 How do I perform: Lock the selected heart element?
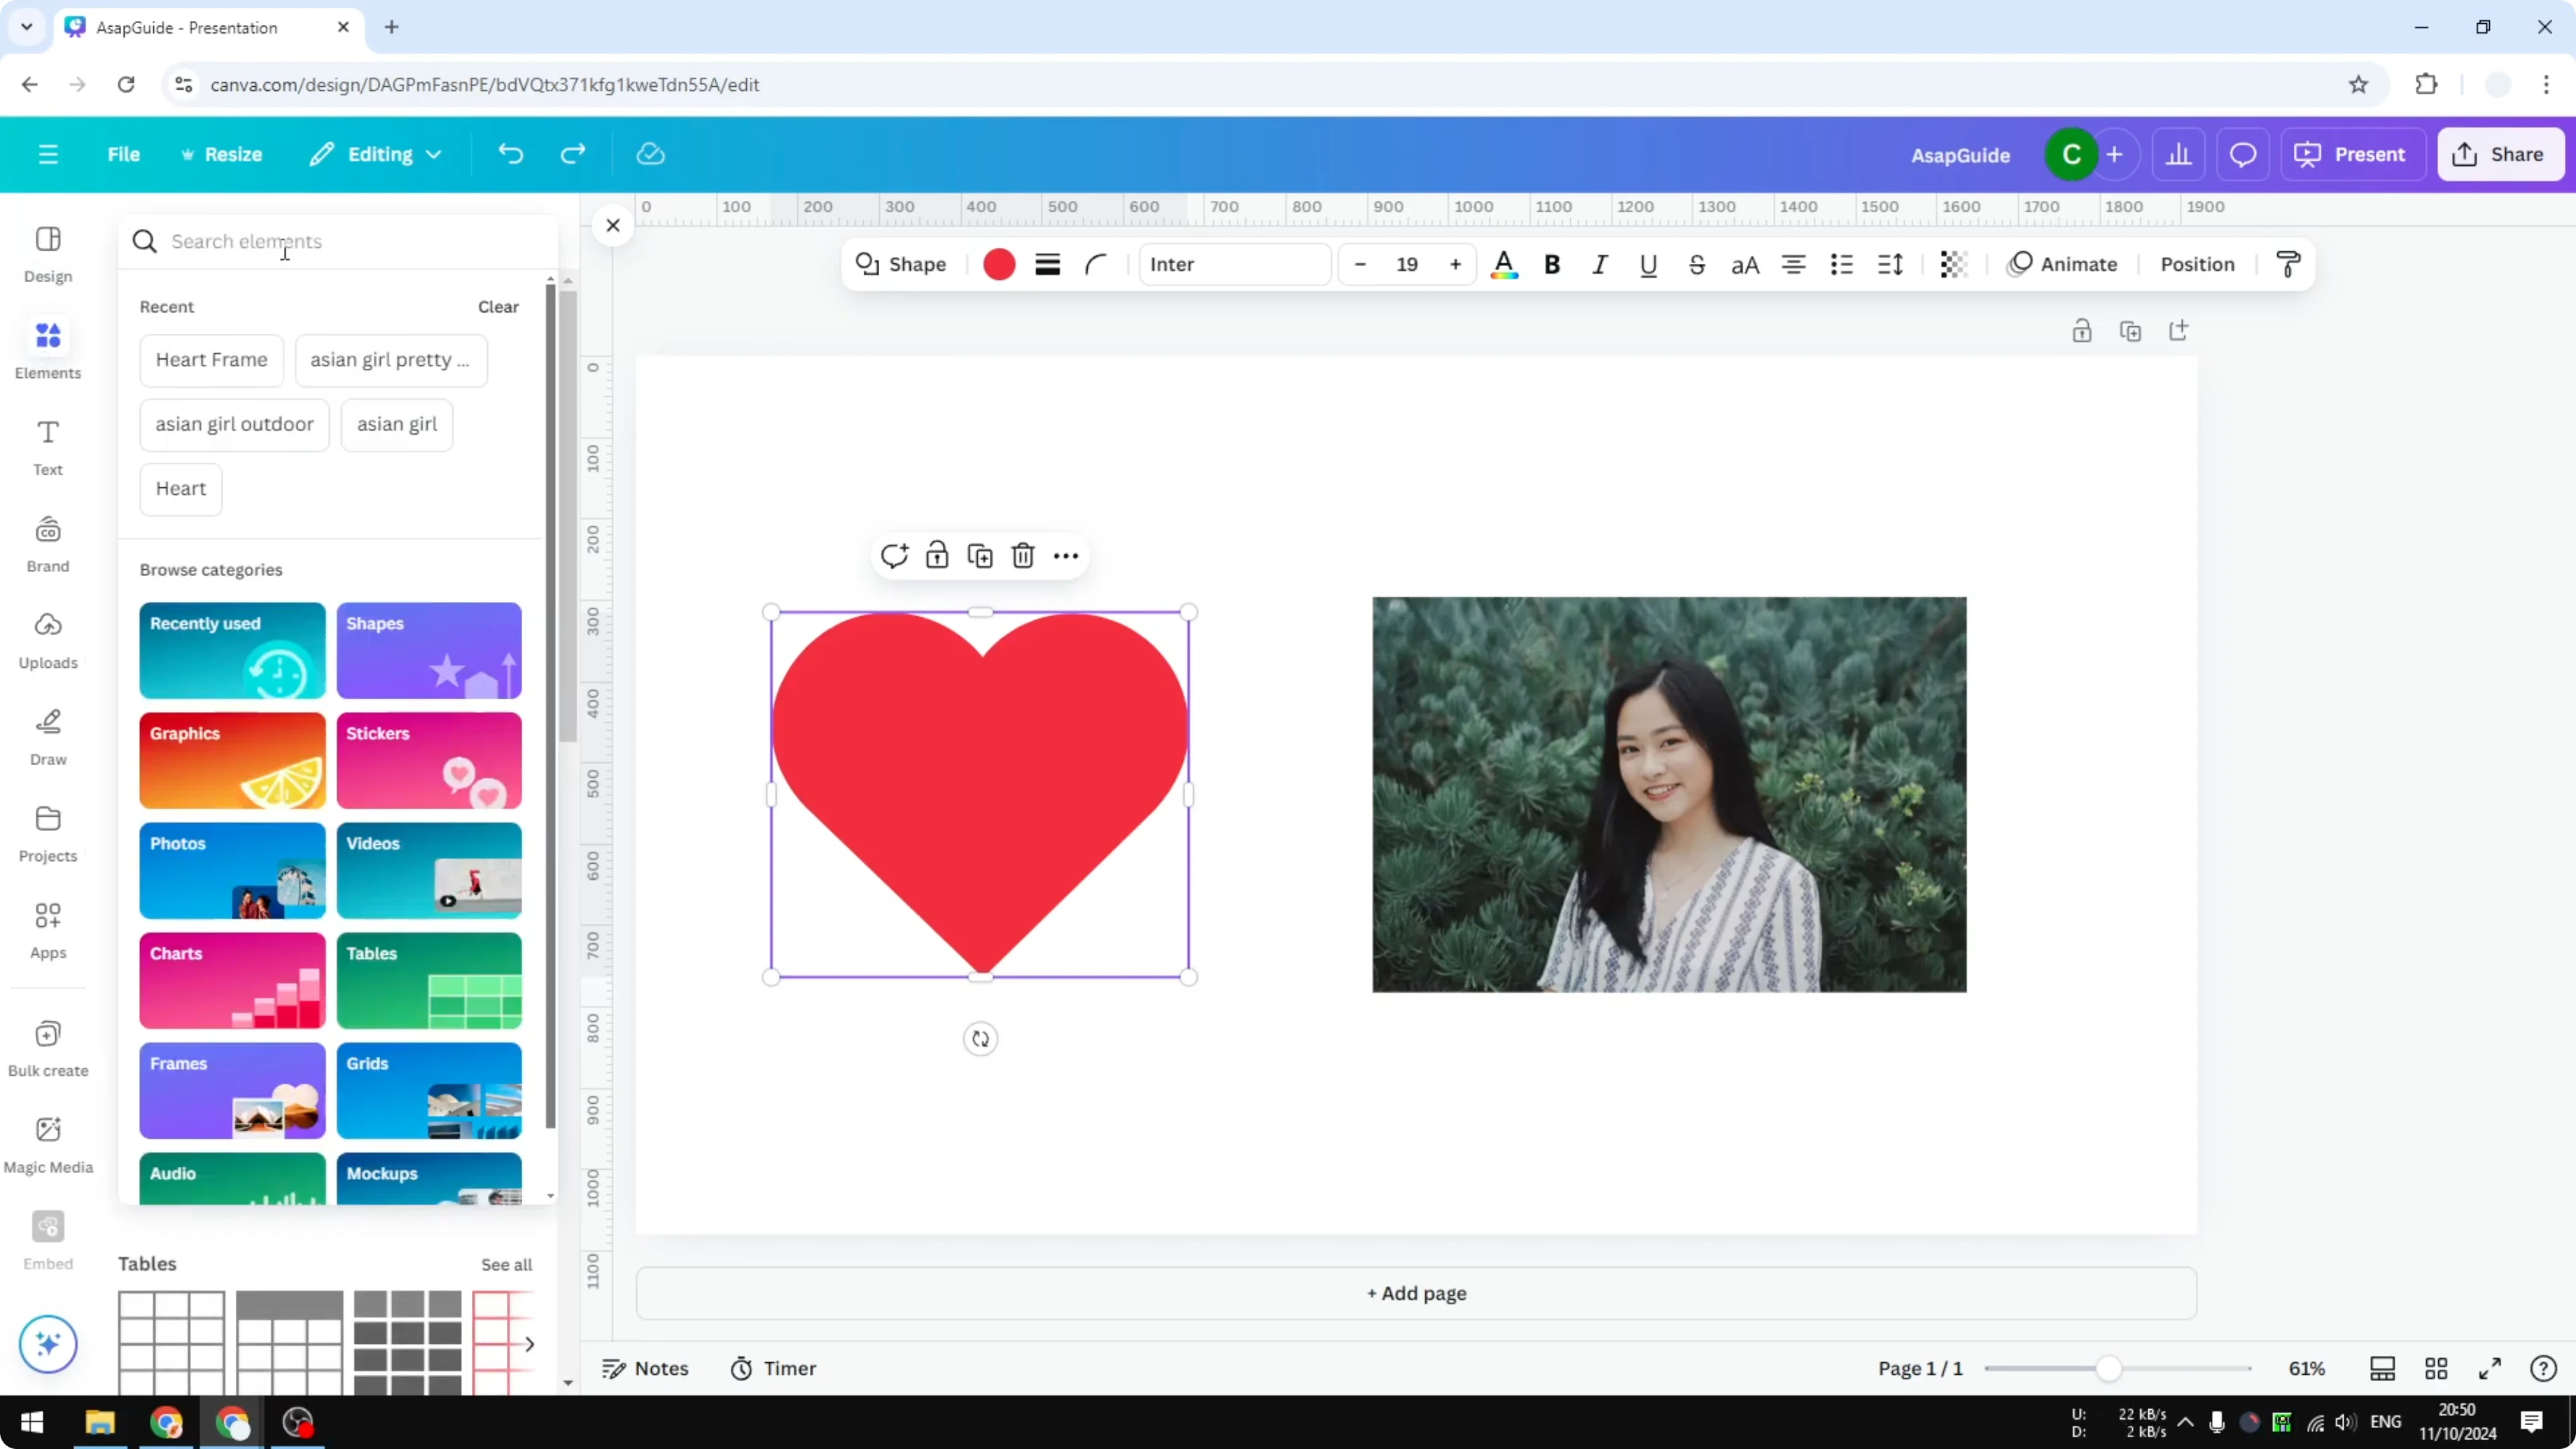(x=936, y=556)
